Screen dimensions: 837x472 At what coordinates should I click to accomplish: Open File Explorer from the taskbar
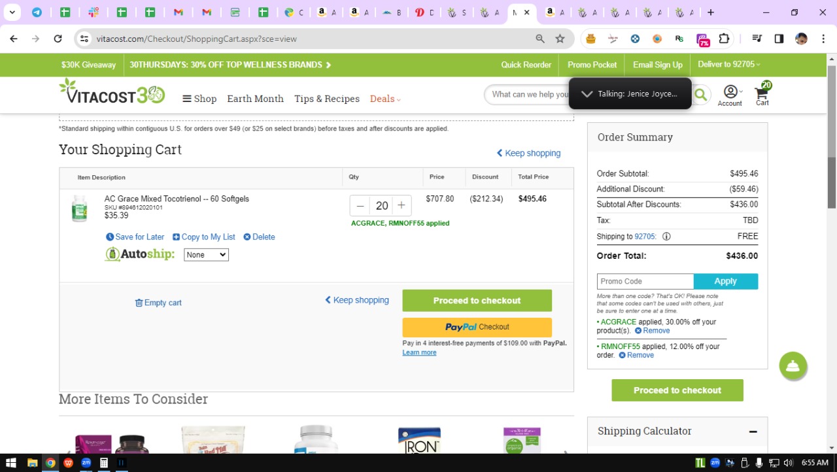coord(32,463)
